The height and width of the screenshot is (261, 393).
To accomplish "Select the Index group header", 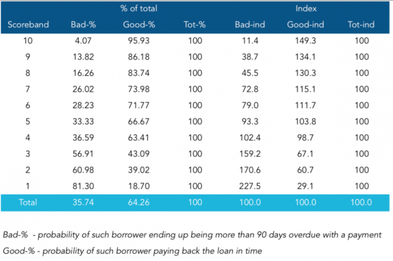I will pos(306,9).
